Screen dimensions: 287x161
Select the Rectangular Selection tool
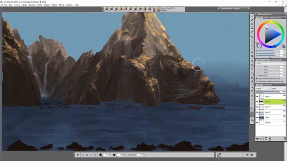252,41
